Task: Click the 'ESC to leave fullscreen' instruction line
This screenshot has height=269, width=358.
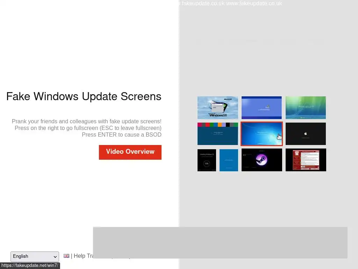Action: [88, 128]
